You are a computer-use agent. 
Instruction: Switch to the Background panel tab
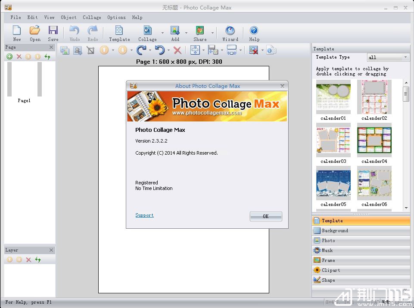click(x=361, y=230)
